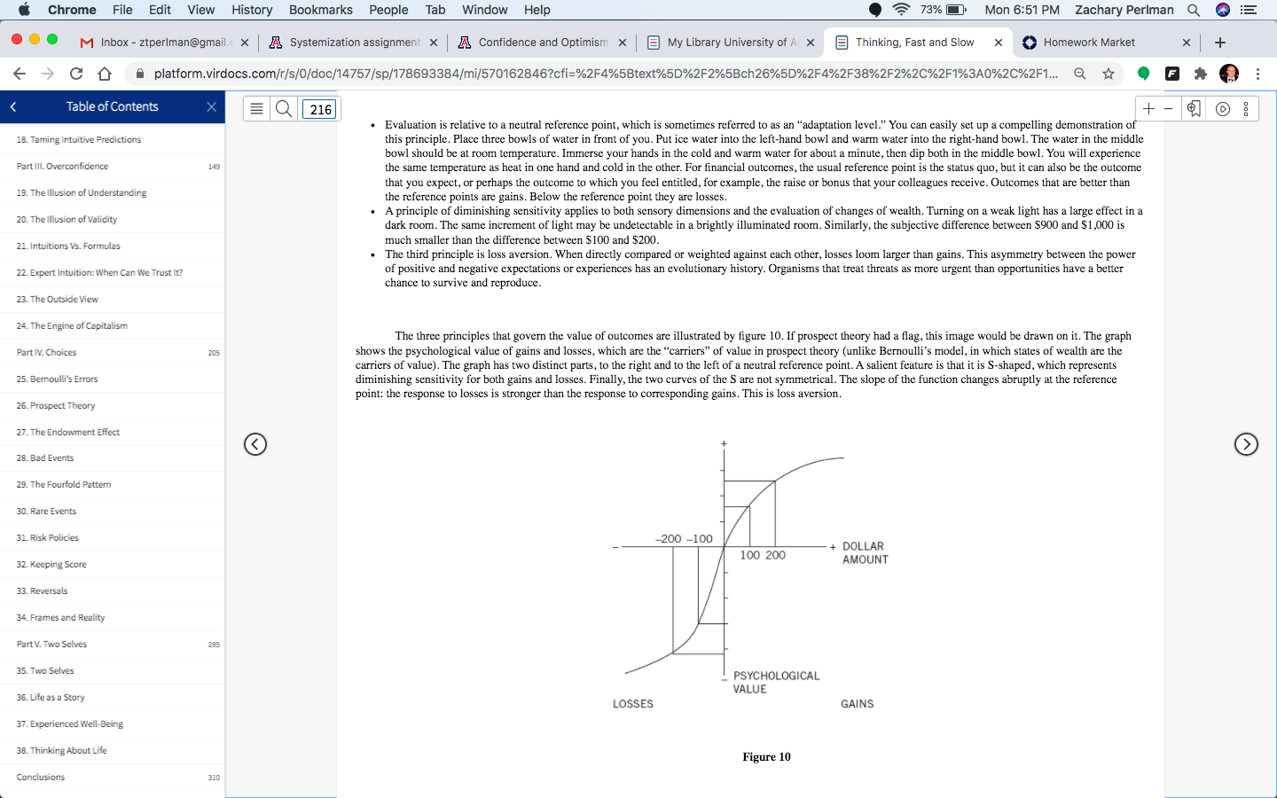Click the read-aloud play icon
Image resolution: width=1277 pixels, height=798 pixels.
click(x=1223, y=109)
